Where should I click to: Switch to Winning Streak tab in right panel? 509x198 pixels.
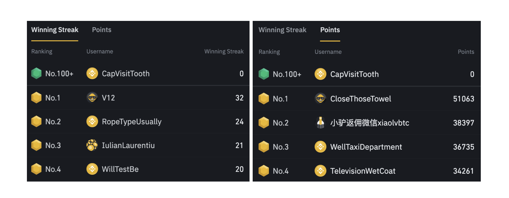282,30
